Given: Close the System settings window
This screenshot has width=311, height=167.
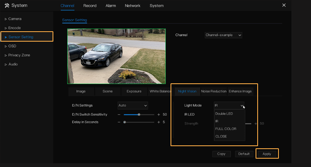Looking at the screenshot, I should tap(284, 5).
